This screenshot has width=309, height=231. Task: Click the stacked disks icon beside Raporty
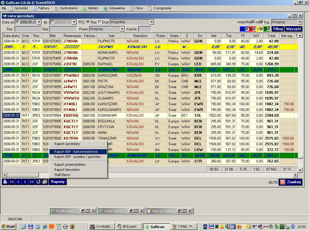coord(45,182)
